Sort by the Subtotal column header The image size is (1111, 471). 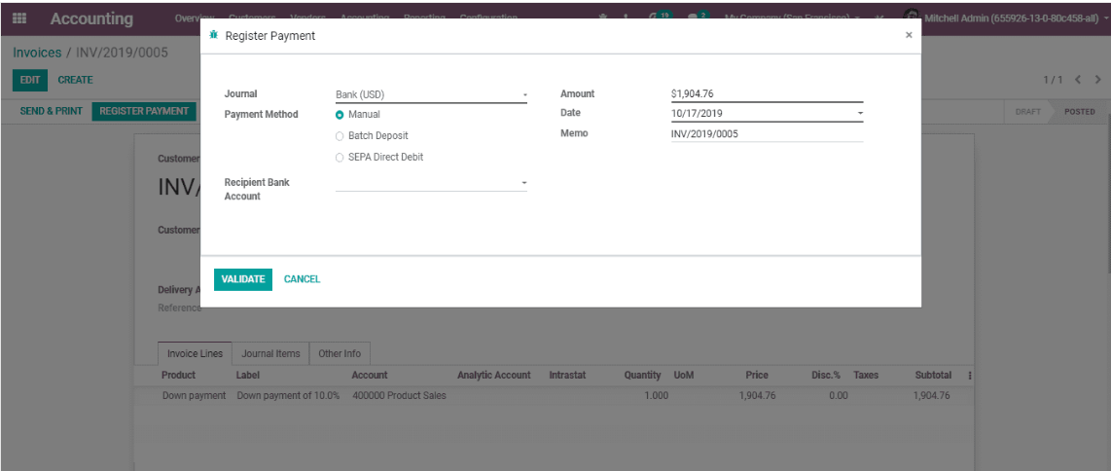[x=933, y=376]
